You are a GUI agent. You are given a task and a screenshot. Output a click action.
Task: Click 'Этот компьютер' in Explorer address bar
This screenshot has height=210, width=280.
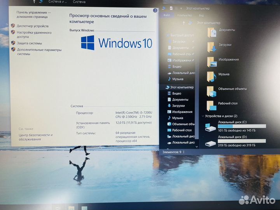[x=208, y=23]
